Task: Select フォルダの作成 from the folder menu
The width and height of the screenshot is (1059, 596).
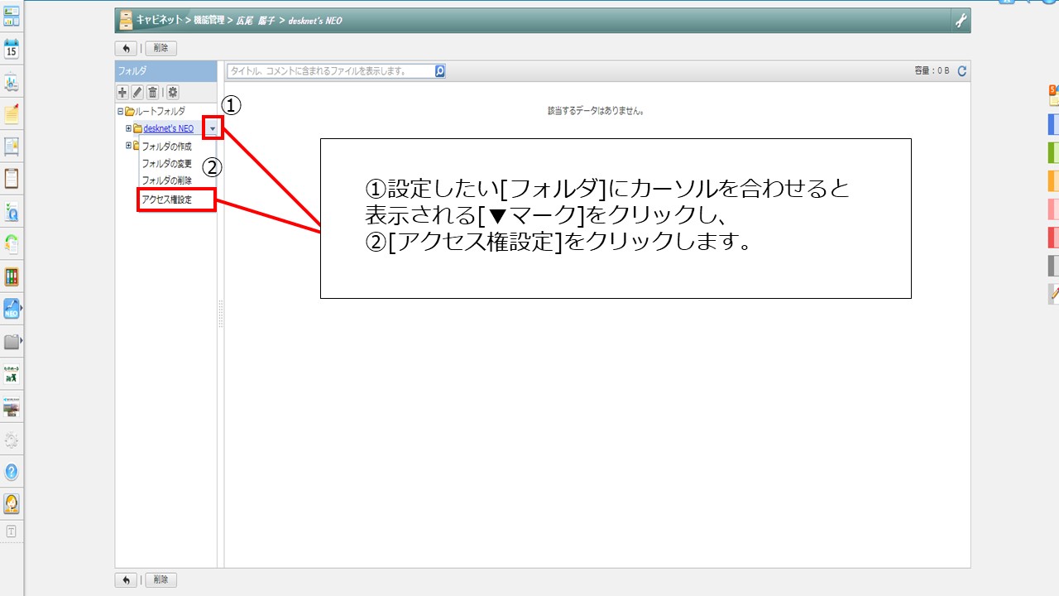Action: (x=166, y=147)
